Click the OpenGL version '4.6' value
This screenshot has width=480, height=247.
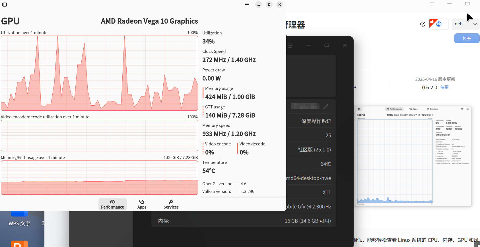(244, 184)
